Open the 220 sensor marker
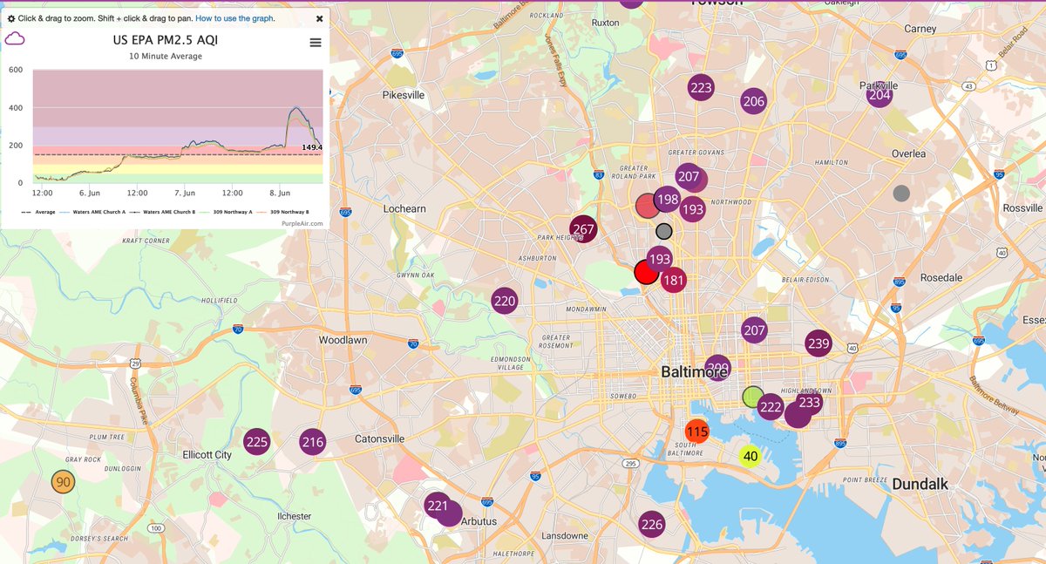 tap(505, 302)
